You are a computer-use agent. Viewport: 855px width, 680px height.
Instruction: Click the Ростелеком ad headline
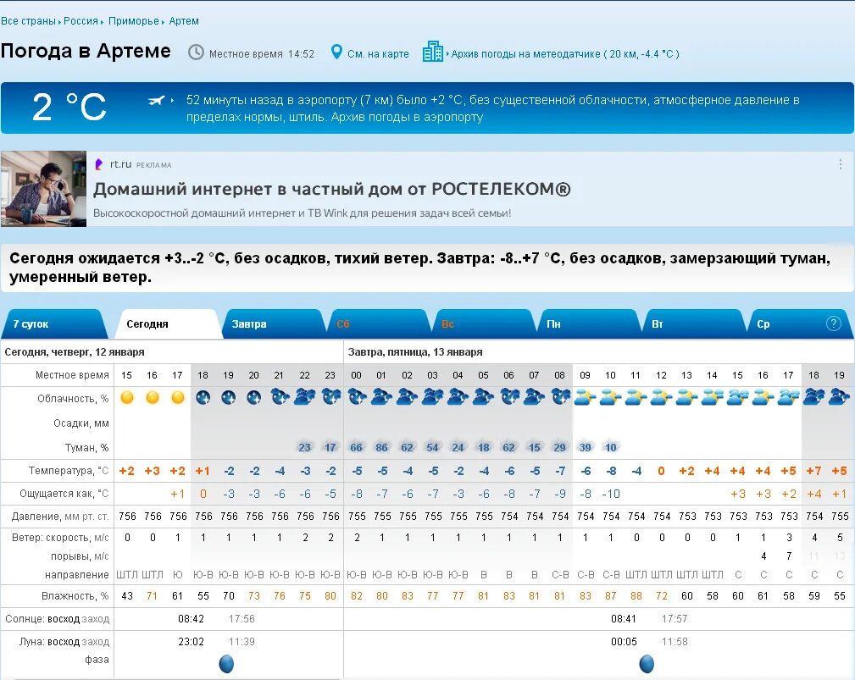(x=331, y=189)
